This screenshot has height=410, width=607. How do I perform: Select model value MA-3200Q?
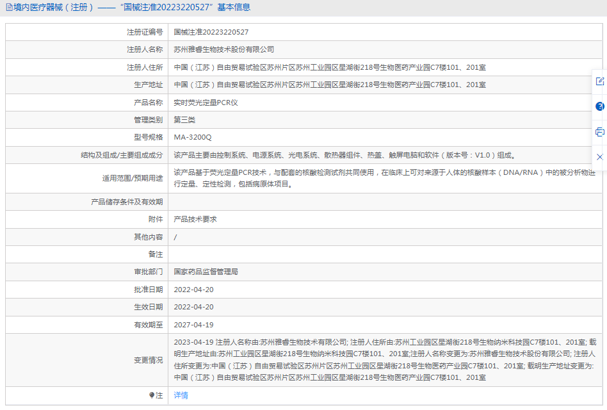pos(192,138)
